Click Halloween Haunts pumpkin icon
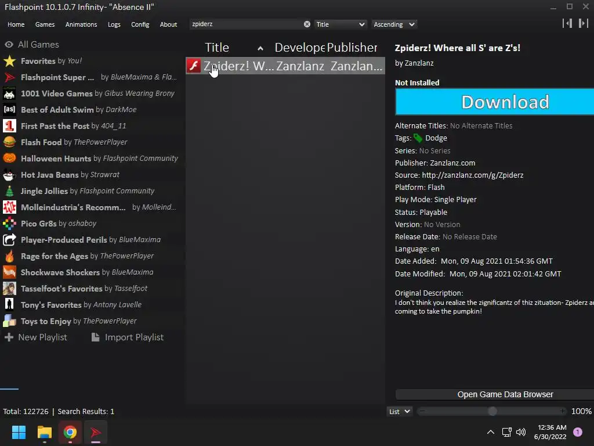Screen dimensions: 594x446 pyautogui.click(x=9, y=159)
